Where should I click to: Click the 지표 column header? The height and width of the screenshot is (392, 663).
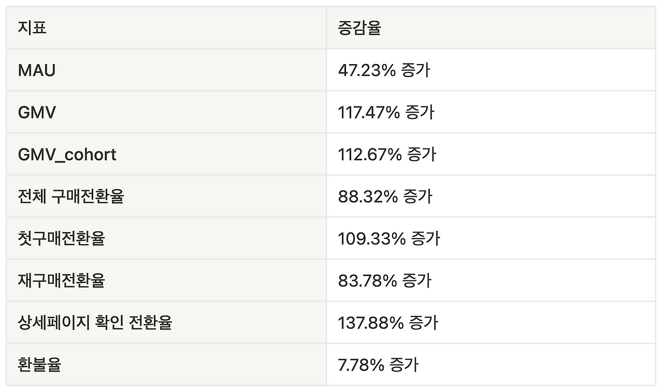point(32,28)
